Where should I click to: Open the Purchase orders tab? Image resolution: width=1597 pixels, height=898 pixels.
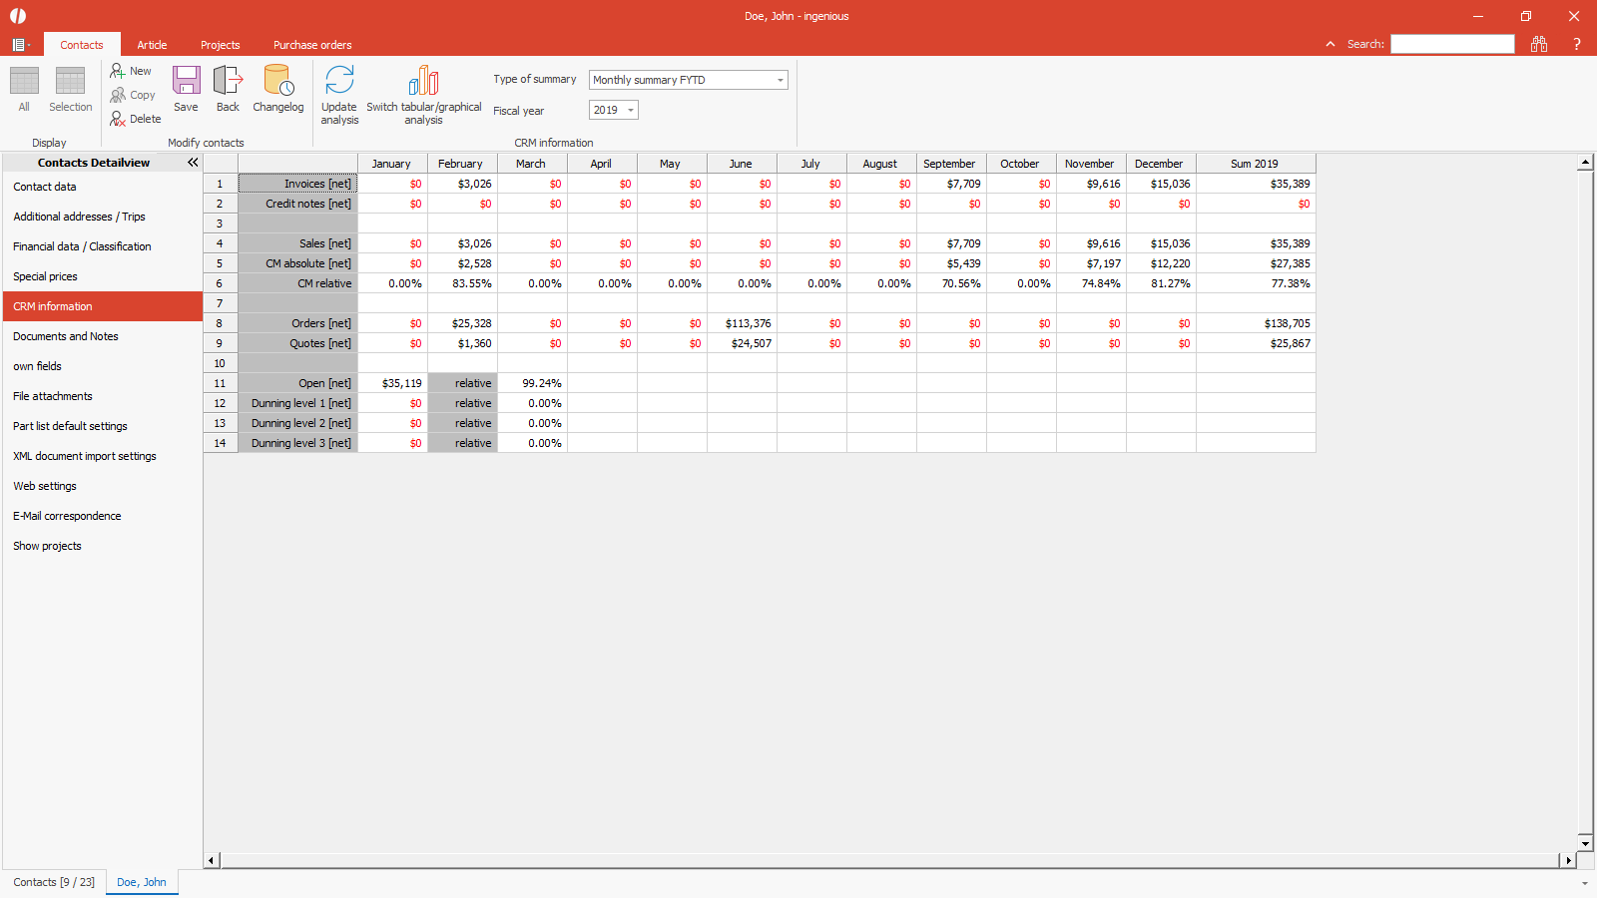coord(312,45)
